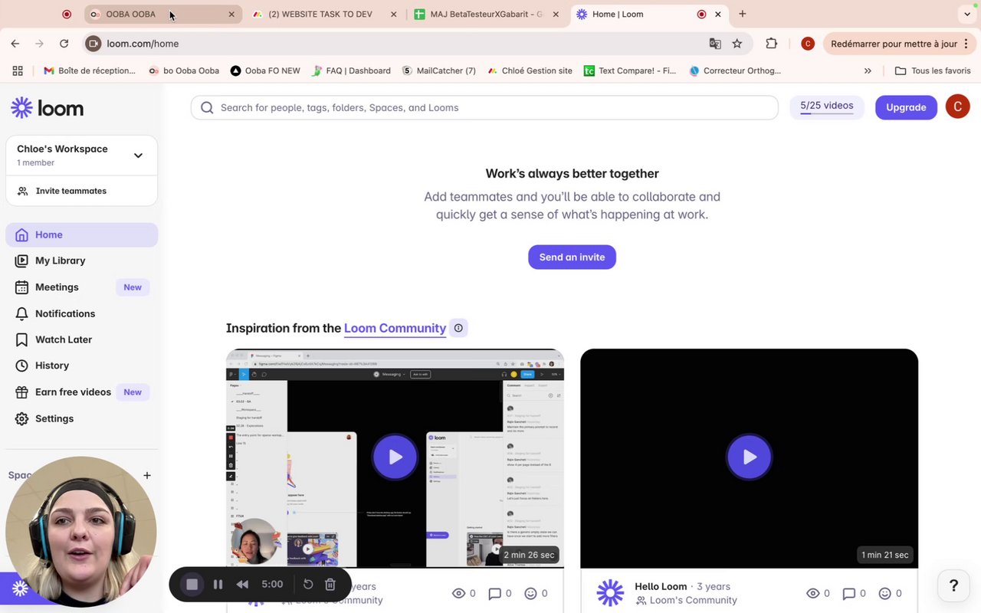This screenshot has width=981, height=613.
Task: Open Chloé Gestion site bookmark
Action: point(529,70)
